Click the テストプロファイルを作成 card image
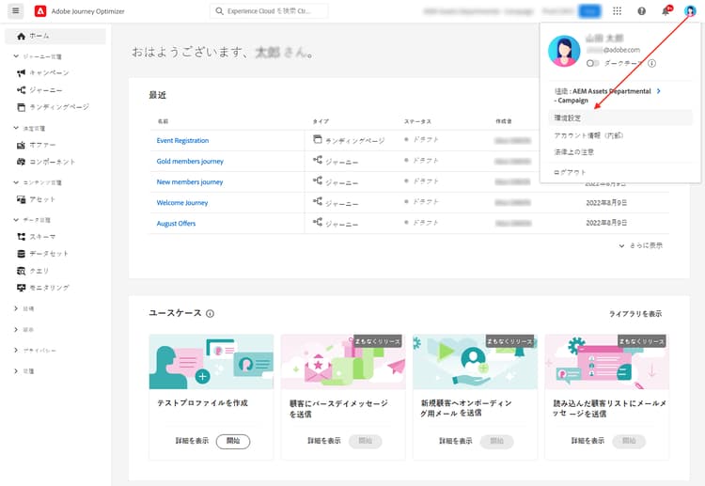Viewport: 705px width, 486px height. 211,362
